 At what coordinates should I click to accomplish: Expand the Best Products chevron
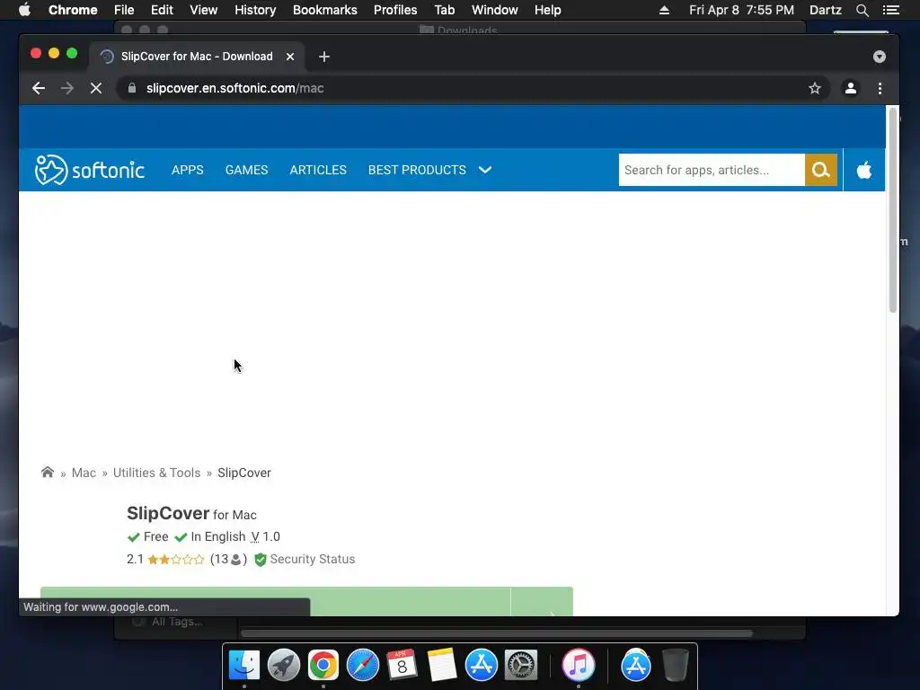pyautogui.click(x=484, y=170)
